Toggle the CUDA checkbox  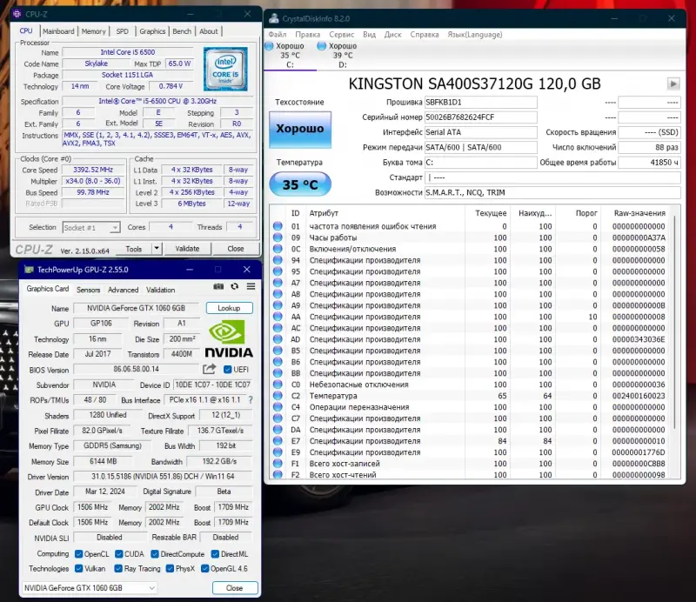point(119,554)
